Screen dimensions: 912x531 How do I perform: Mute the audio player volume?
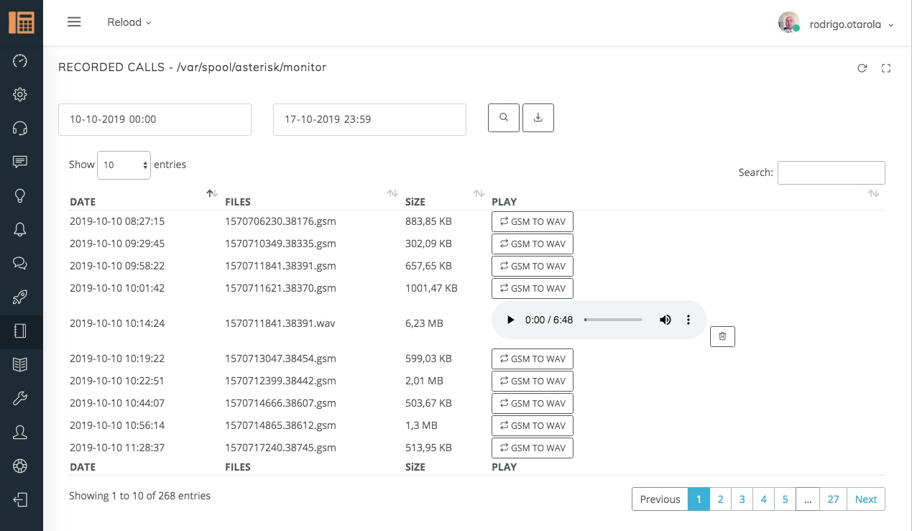click(x=665, y=320)
